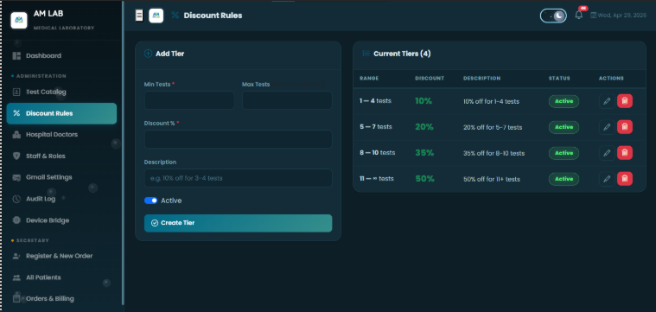Focus the Description input field
This screenshot has width=656, height=312.
[238, 178]
